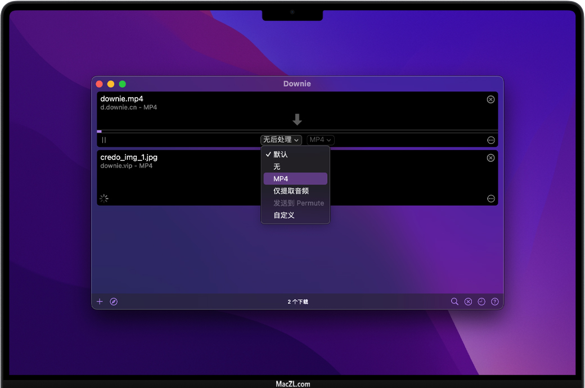Viewport: 585px width, 388px height.
Task: Click the downie.mp4 download progress bar
Action: tap(297, 131)
